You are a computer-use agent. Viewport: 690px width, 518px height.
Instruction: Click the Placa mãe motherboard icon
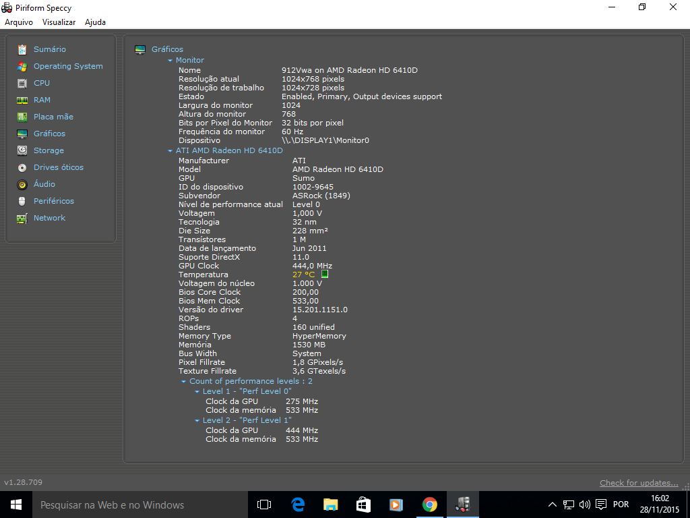[22, 117]
